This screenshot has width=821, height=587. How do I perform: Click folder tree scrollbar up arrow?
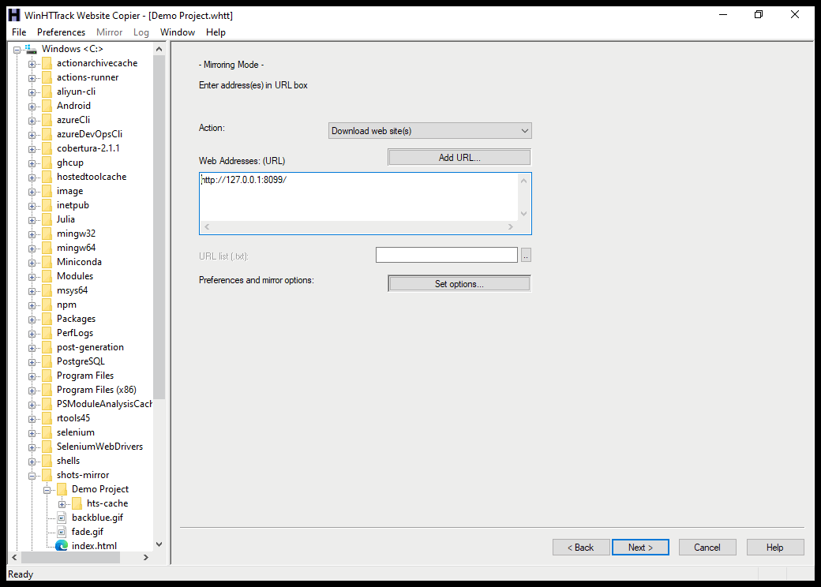point(159,49)
